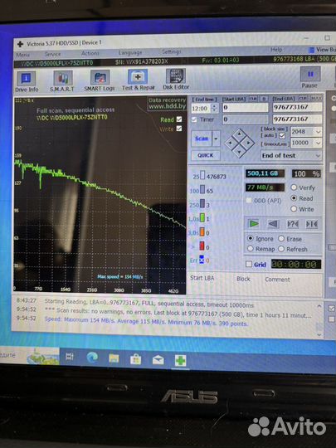Click the rewind back arrow button
Viewport: 336px width, 448px height.
click(x=273, y=224)
